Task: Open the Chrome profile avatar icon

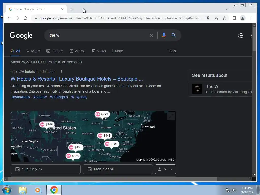Action: (x=242, y=18)
